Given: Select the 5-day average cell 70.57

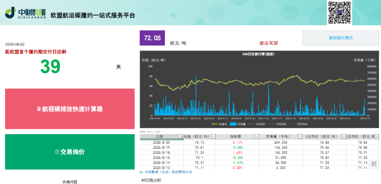Looking at the screenshot, I should coord(325,152).
